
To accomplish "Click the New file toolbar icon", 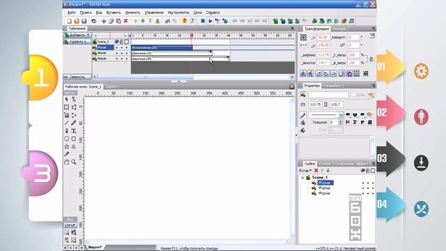I will 69,21.
